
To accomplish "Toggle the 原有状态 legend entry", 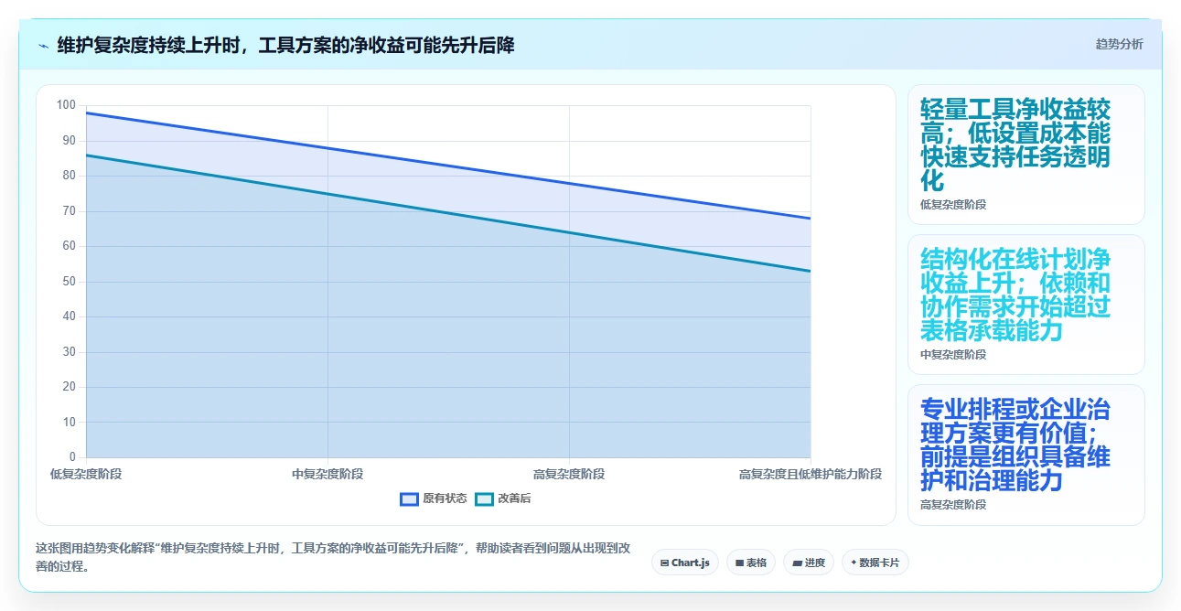I will 434,498.
